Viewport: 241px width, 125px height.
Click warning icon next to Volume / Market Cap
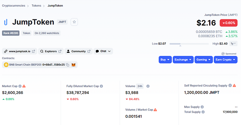click(x=155, y=110)
